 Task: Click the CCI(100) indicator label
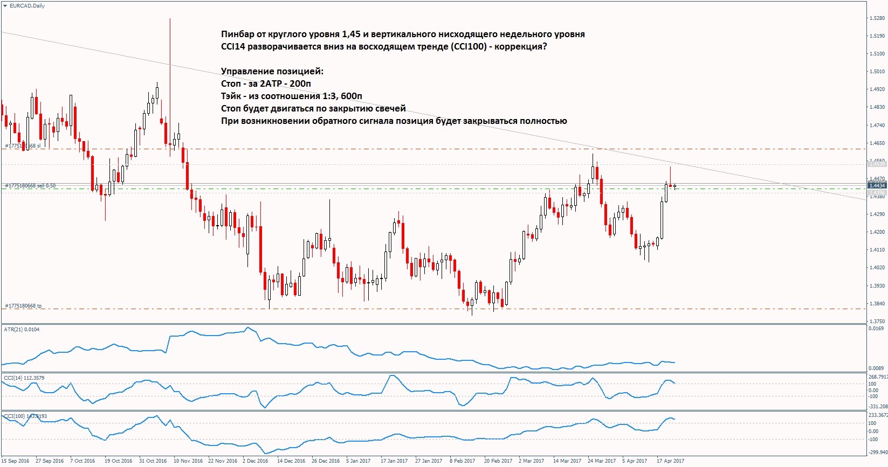pyautogui.click(x=25, y=416)
